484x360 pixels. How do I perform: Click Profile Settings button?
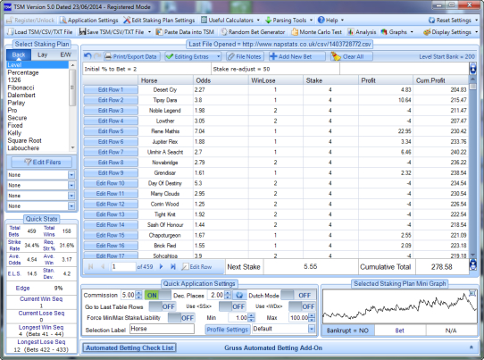click(228, 330)
